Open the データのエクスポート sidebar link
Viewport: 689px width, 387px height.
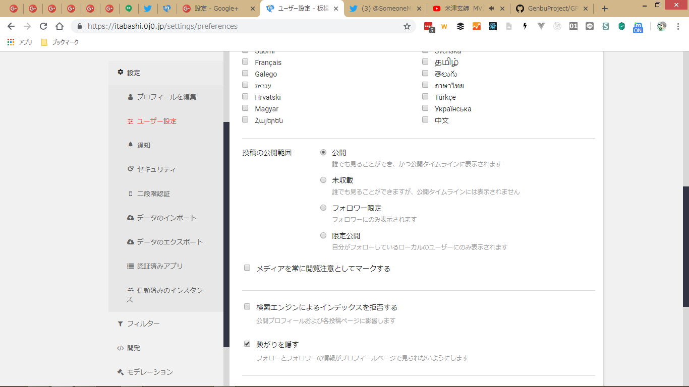[x=169, y=242]
